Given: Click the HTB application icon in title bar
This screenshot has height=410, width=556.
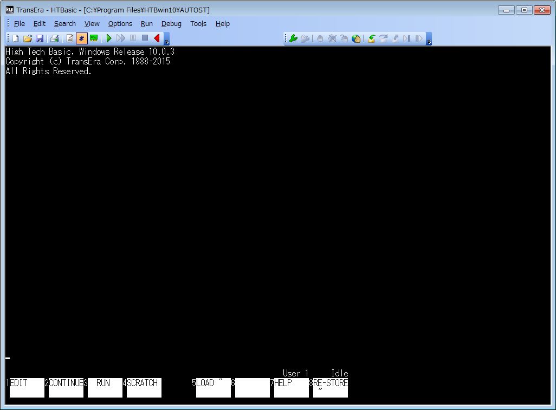Looking at the screenshot, I should [10, 10].
